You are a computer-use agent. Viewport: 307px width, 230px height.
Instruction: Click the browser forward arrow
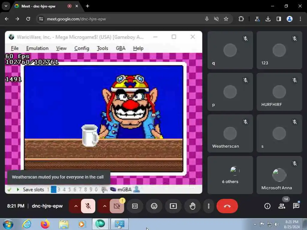pyautogui.click(x=17, y=19)
